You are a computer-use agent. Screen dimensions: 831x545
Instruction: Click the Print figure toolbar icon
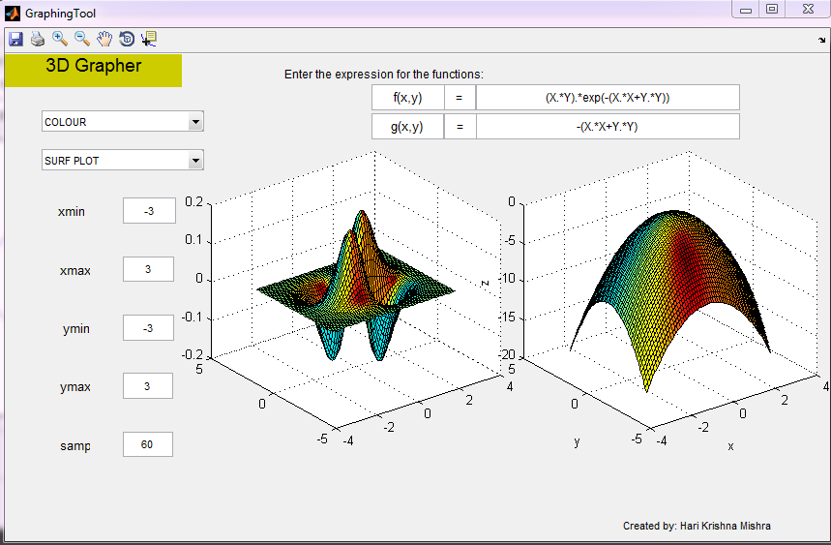tap(37, 39)
